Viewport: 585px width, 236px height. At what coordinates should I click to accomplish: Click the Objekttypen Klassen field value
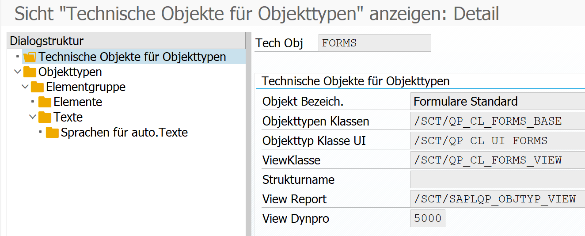498,121
